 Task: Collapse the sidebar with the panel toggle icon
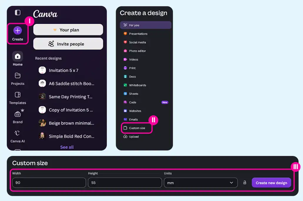click(18, 13)
